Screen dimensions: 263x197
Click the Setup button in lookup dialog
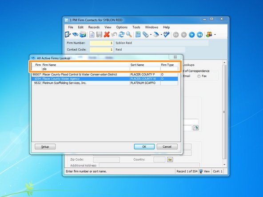[45, 146]
